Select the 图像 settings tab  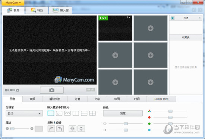tap(12, 99)
